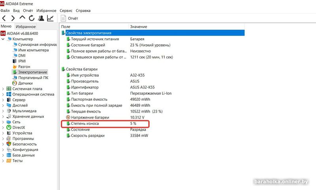
Task: Click the Отчёт toolbar button label
Action: point(73,18)
